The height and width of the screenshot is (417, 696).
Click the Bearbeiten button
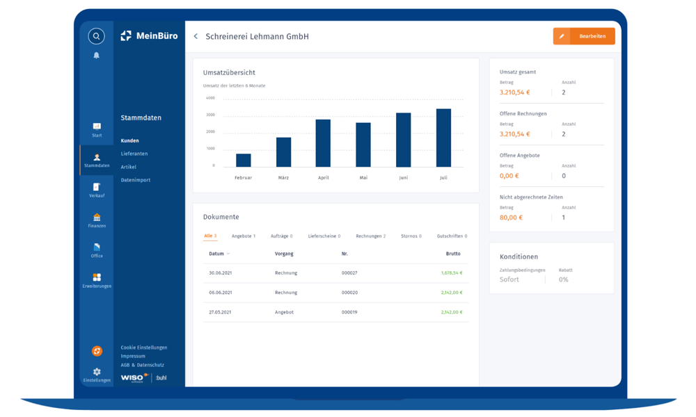(584, 36)
